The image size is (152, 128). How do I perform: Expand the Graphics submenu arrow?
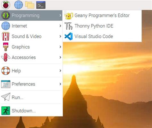(x=60, y=47)
